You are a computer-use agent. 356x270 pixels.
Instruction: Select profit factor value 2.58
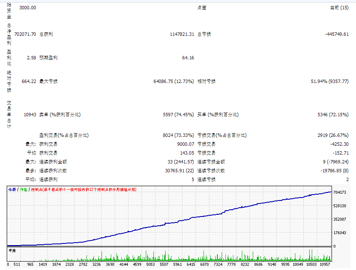point(31,58)
